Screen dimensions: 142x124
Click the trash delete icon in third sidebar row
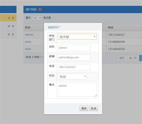[x=13, y=34]
